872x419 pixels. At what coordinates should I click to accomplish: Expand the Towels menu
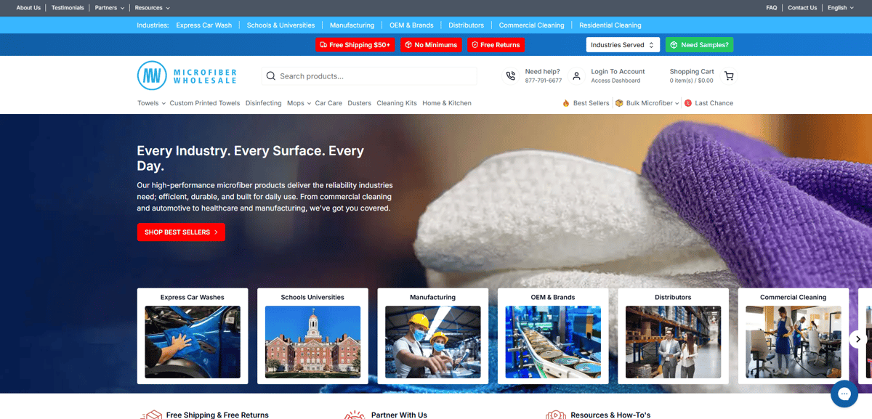151,103
